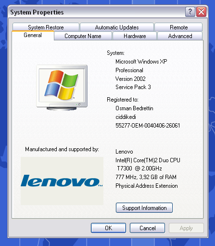Open the System Restore tab
This screenshot has height=246, width=215.
(x=46, y=27)
